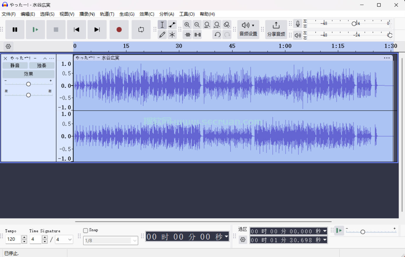405x257 pixels.
Task: Open selection settings gear icon
Action: coord(243,240)
